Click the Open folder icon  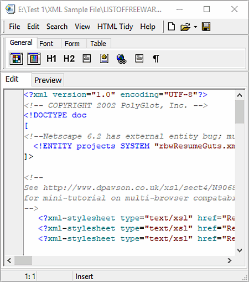point(185,27)
